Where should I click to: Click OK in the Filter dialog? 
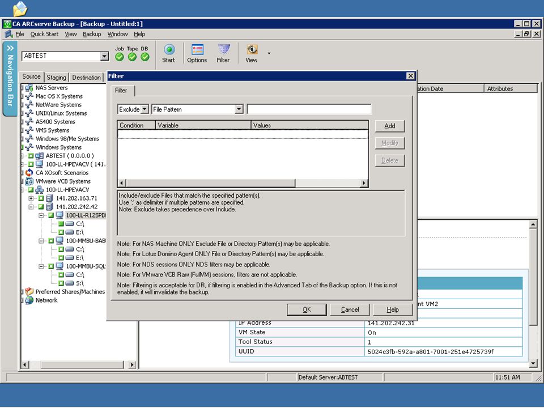(x=307, y=309)
